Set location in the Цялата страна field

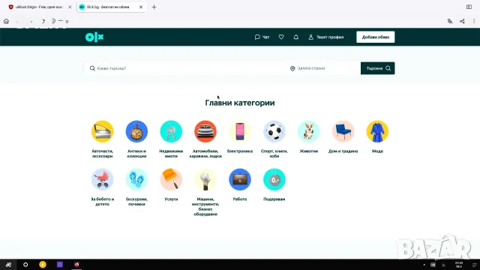(324, 68)
